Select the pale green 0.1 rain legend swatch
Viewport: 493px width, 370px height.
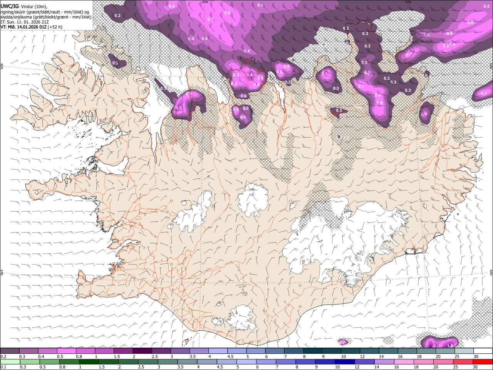pos(10,362)
